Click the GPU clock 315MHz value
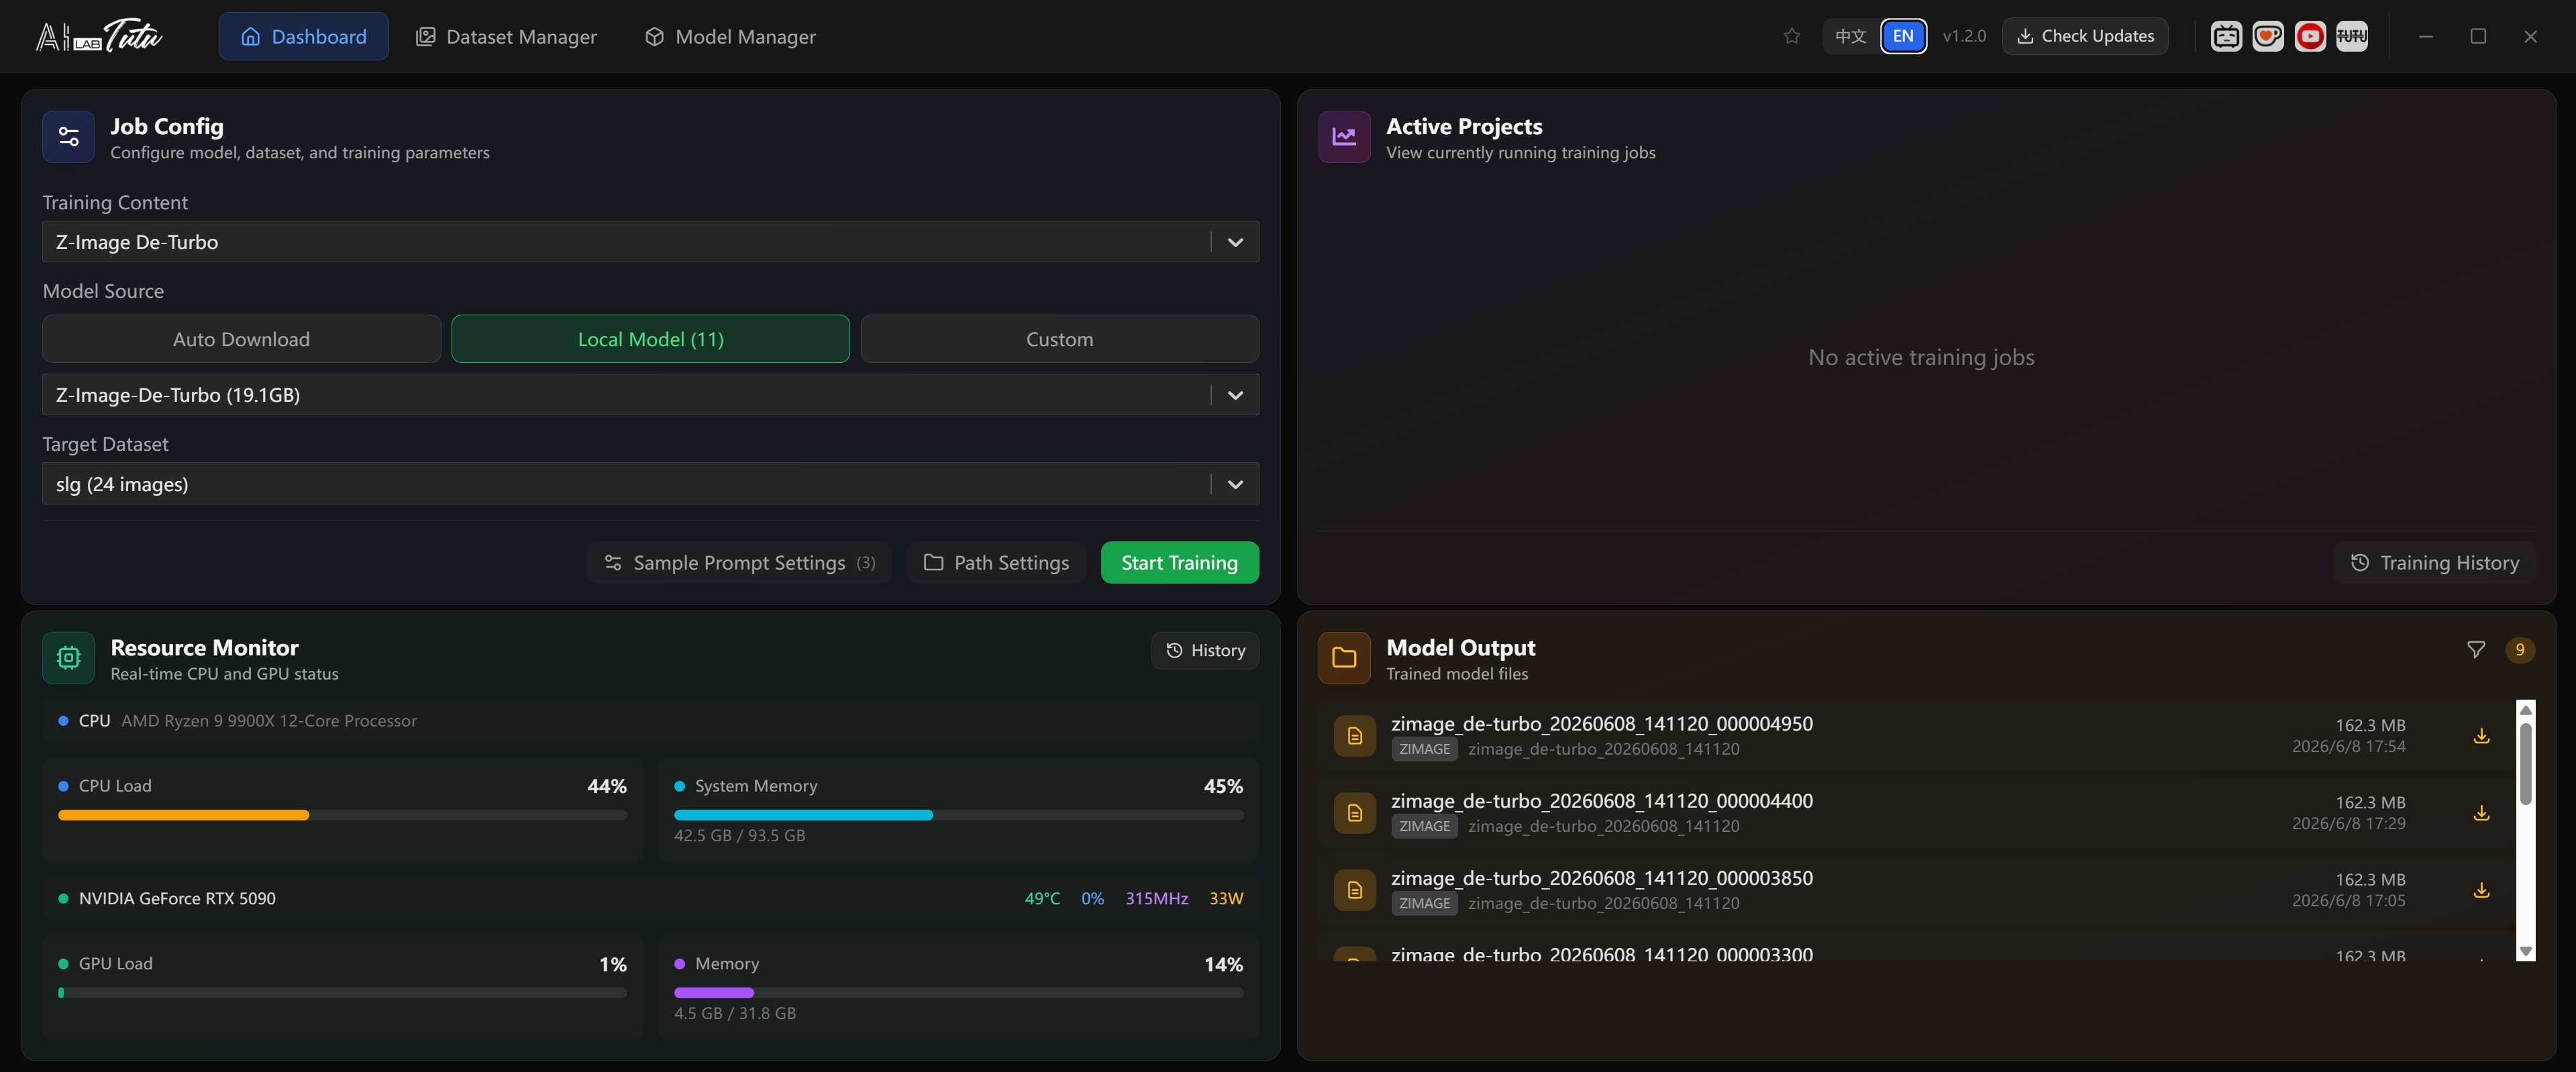 pyautogui.click(x=1157, y=898)
